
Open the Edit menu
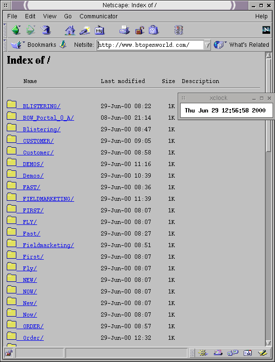[x=30, y=16]
